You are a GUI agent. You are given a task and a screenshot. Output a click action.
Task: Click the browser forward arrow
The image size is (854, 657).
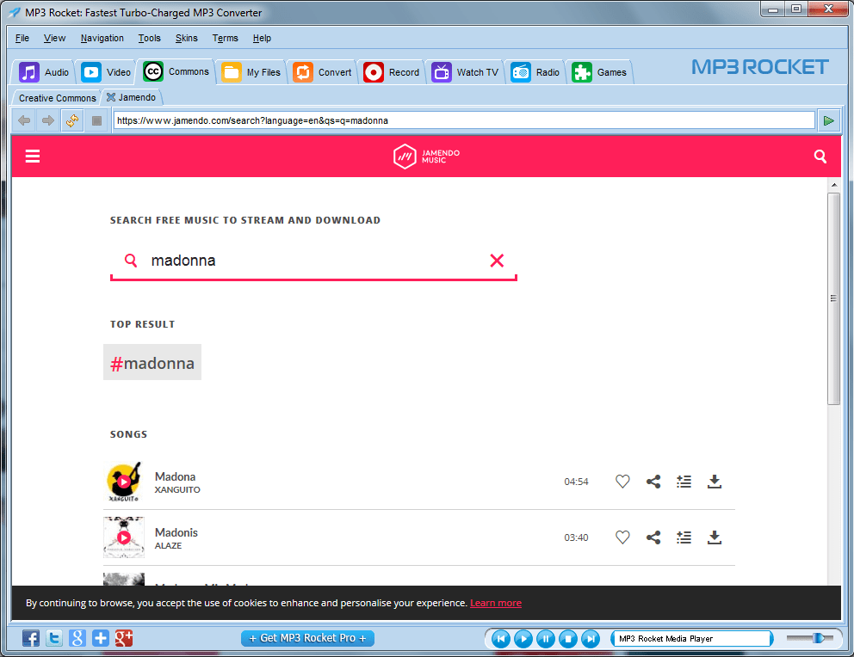point(48,120)
